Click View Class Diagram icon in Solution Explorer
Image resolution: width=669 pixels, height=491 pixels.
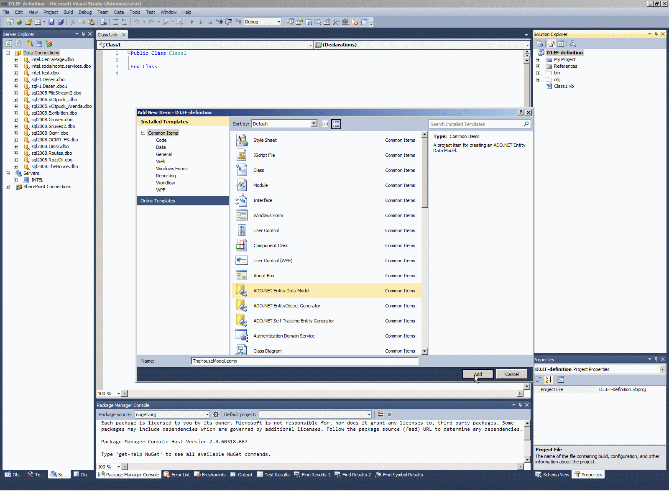point(573,43)
